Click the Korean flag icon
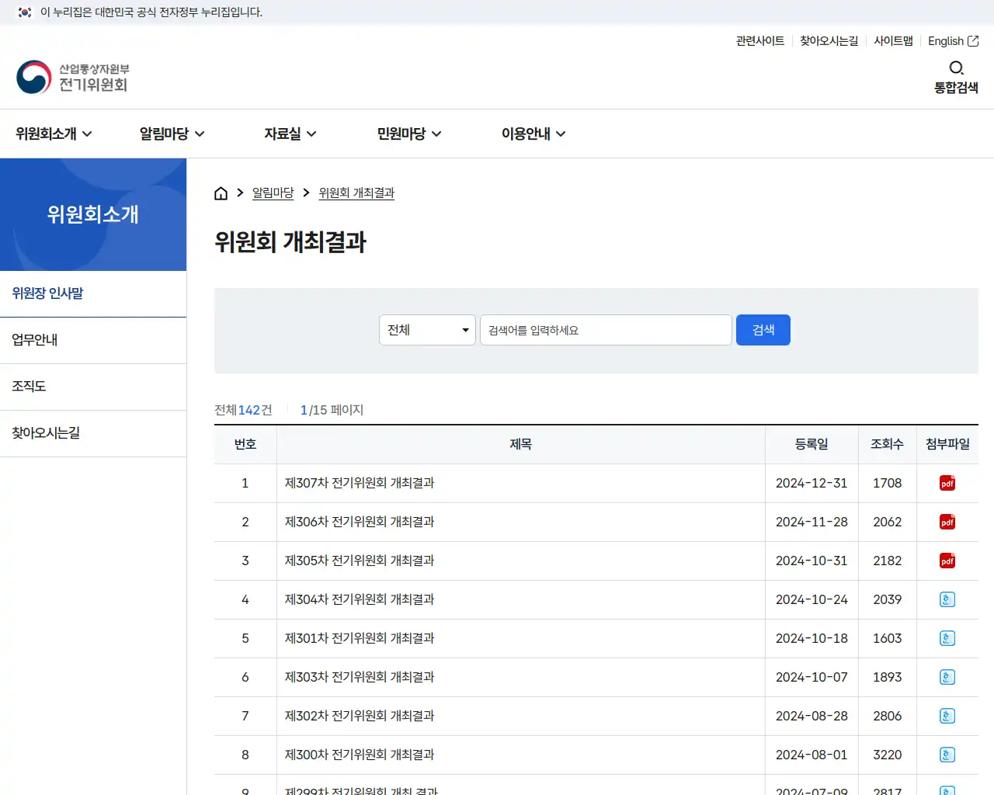 point(25,12)
